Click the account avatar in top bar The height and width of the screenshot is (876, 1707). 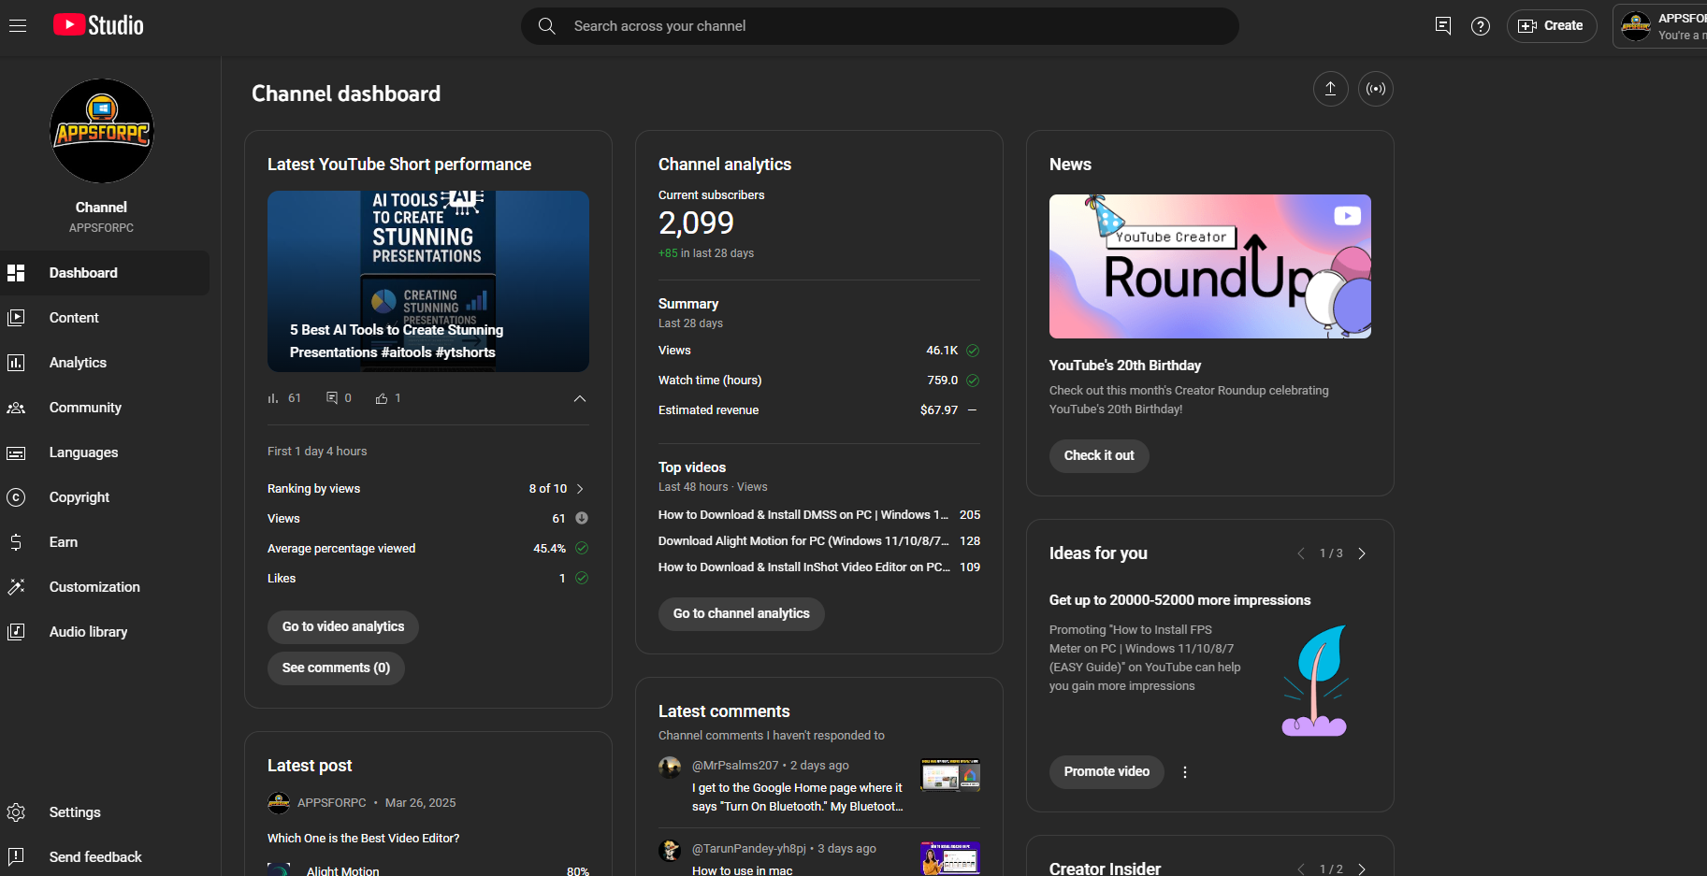[1636, 26]
